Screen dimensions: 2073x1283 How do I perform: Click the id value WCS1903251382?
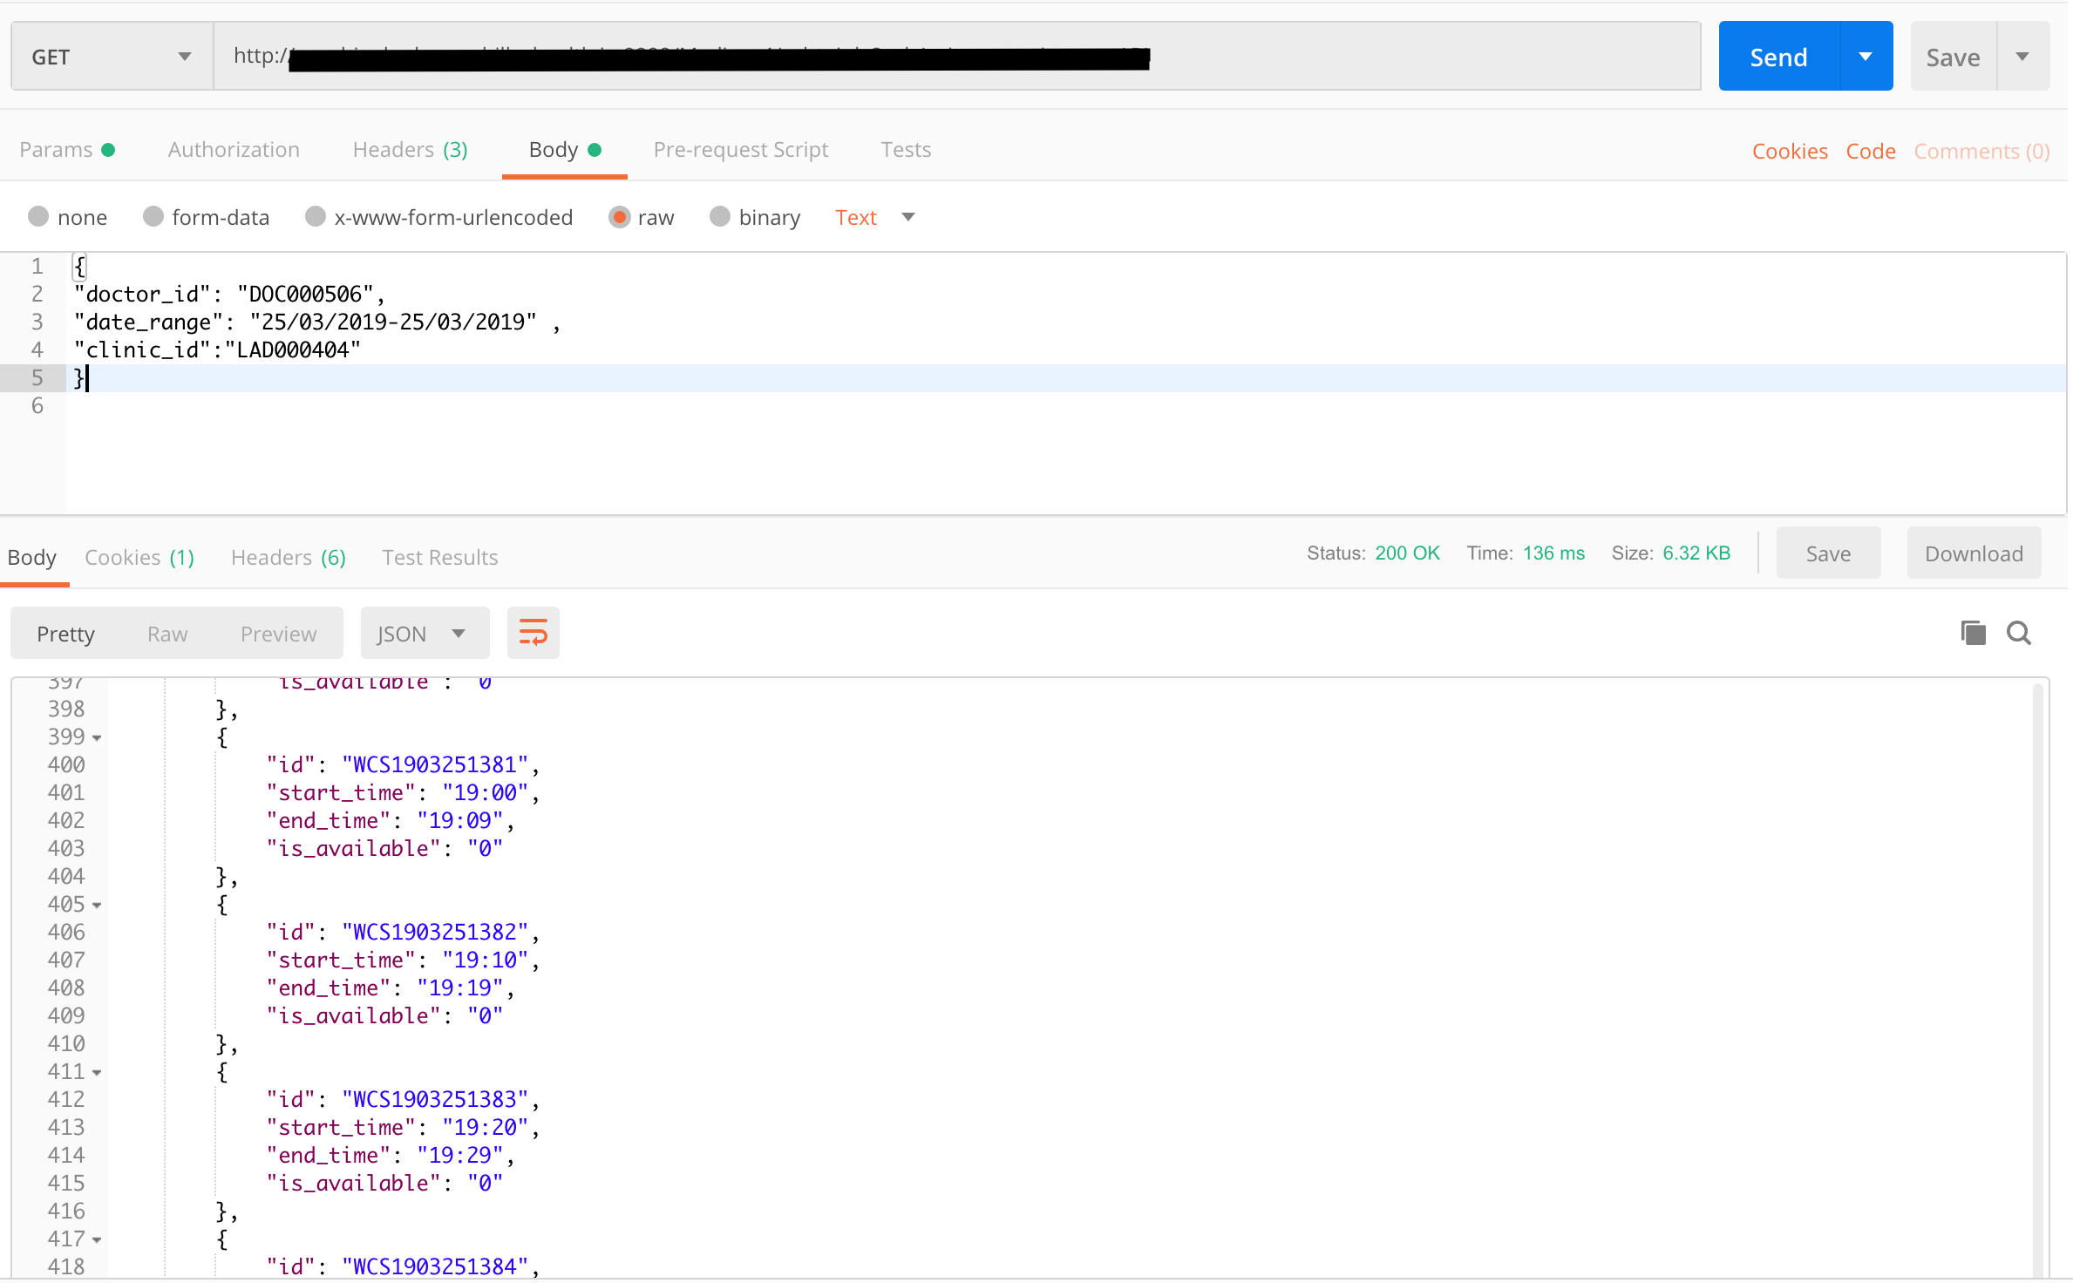point(435,933)
